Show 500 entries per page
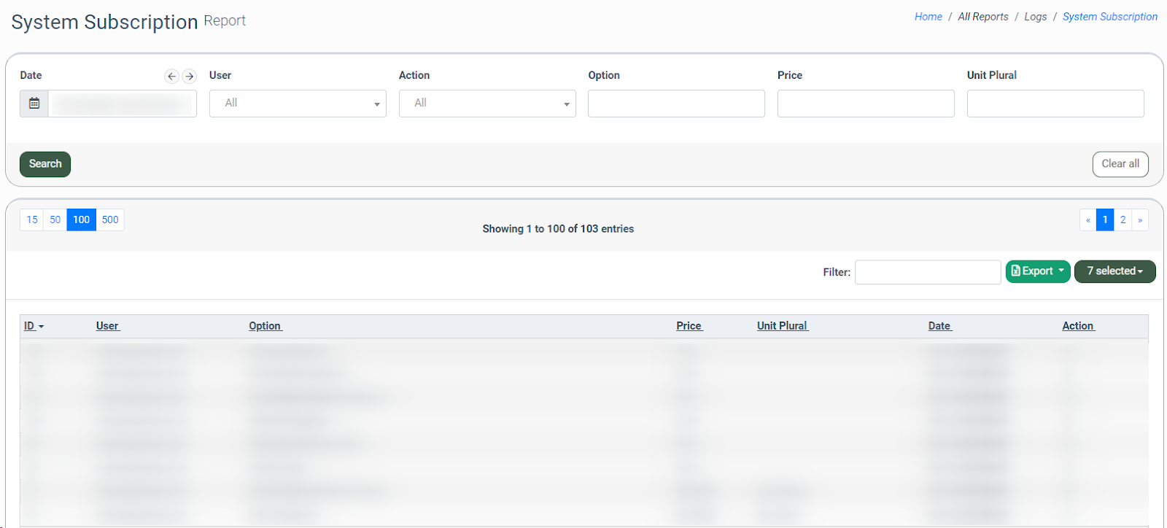The height and width of the screenshot is (528, 1167). [110, 220]
